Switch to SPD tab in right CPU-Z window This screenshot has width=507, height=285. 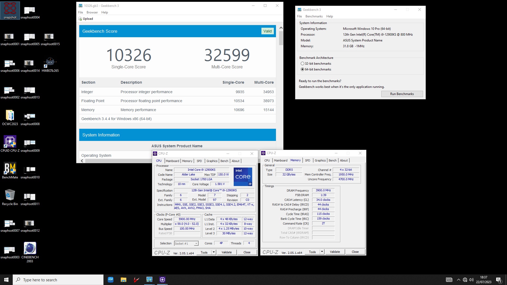click(x=307, y=160)
